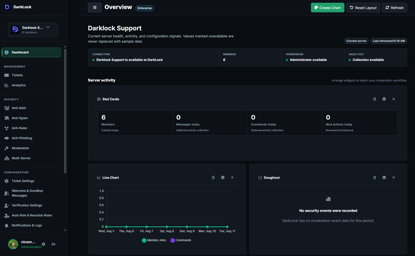Open Auto Role & Reaction Roles
The width and height of the screenshot is (415, 256).
(x=31, y=215)
